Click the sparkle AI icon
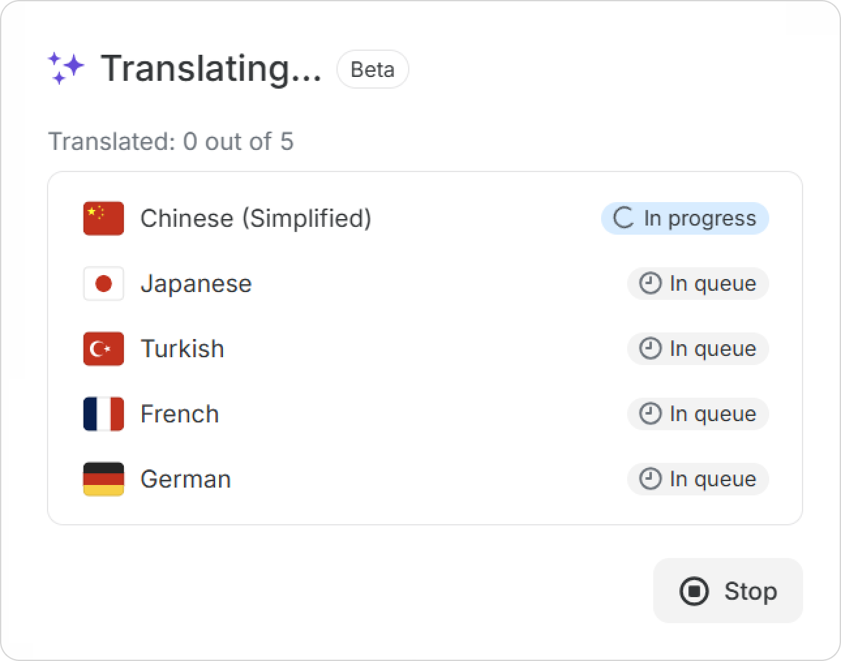 [x=66, y=68]
